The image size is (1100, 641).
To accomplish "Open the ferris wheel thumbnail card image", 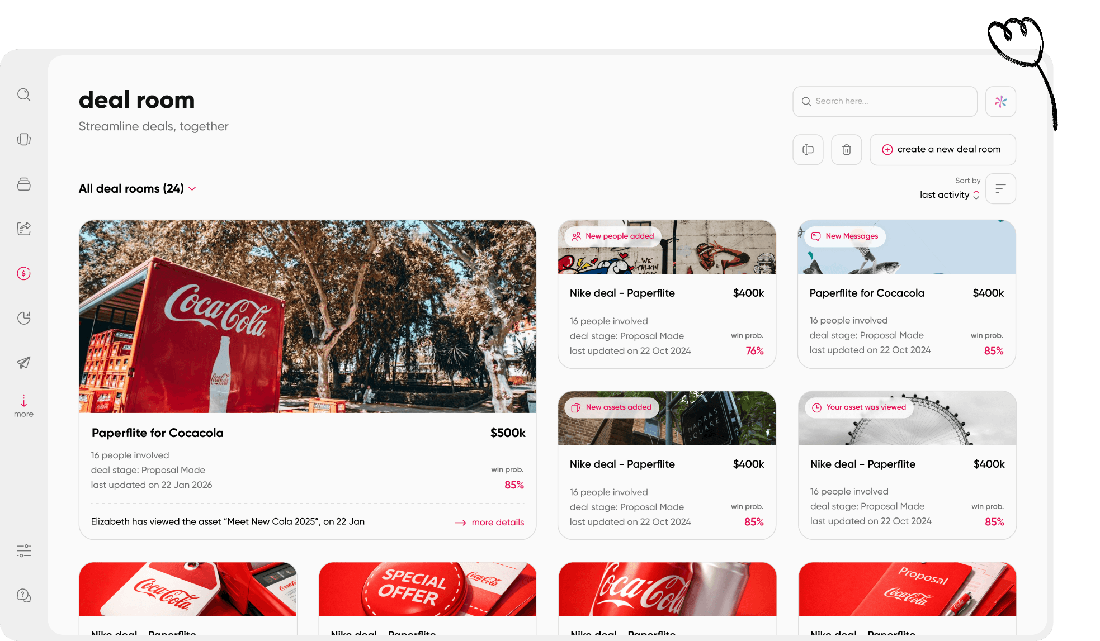I will (x=908, y=419).
